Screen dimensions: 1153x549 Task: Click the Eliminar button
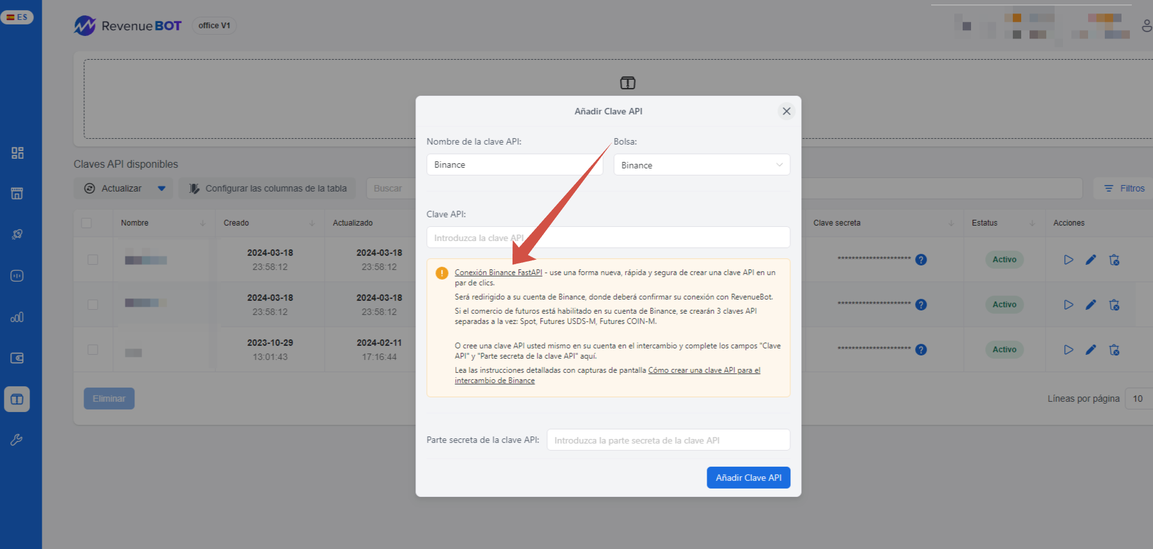(x=109, y=399)
